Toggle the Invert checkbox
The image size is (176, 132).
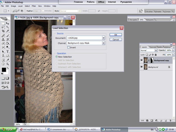68,47
